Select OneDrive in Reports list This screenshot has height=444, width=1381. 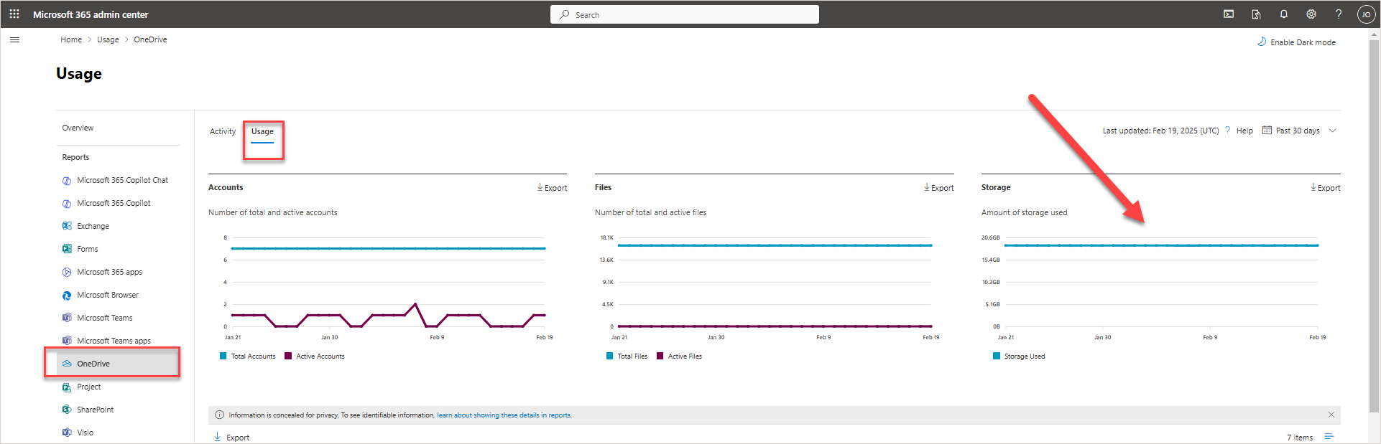93,364
